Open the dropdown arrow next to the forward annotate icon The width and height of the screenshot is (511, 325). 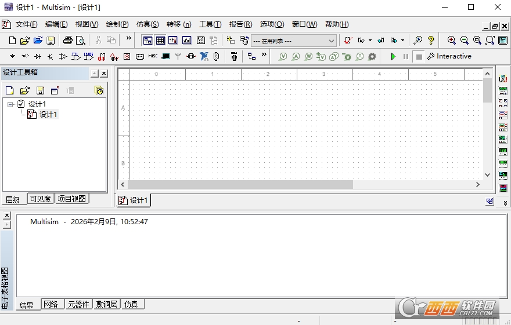click(403, 41)
